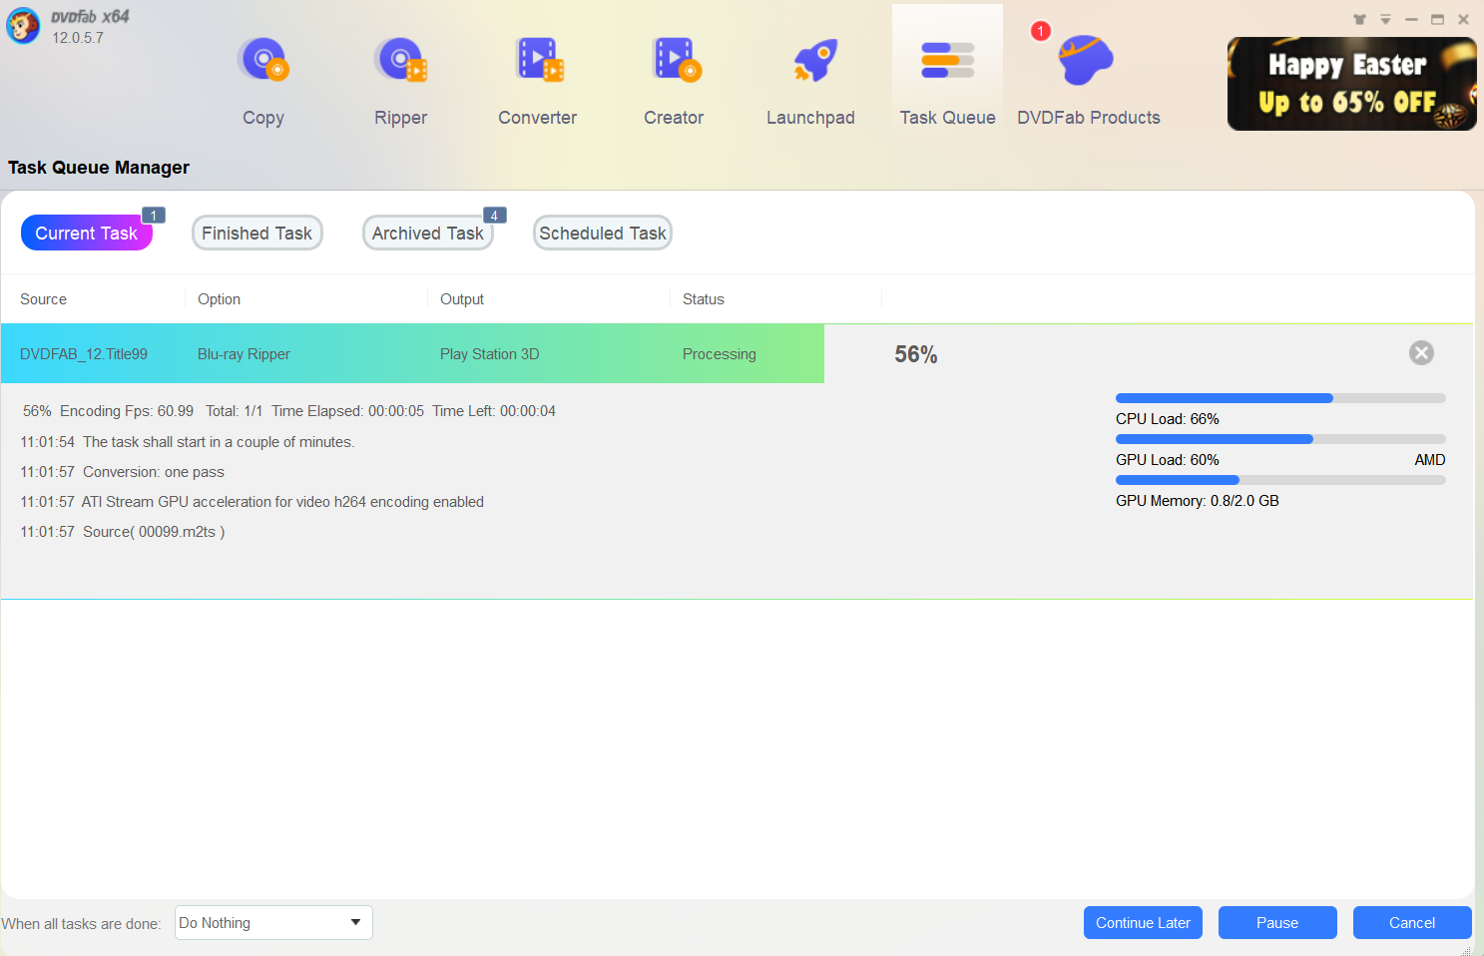Click the GPU Load progress bar
This screenshot has height=956, width=1484.
[x=1280, y=439]
